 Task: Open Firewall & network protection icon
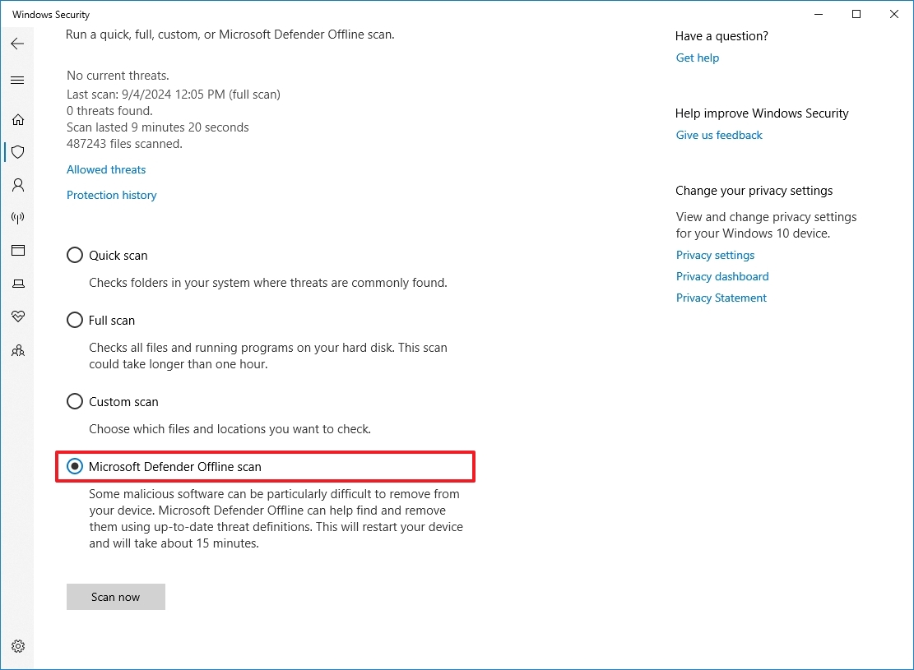[x=18, y=218]
